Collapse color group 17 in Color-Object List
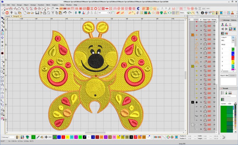Image resolution: width=238 pixels, height=145 pixels. pos(190,66)
